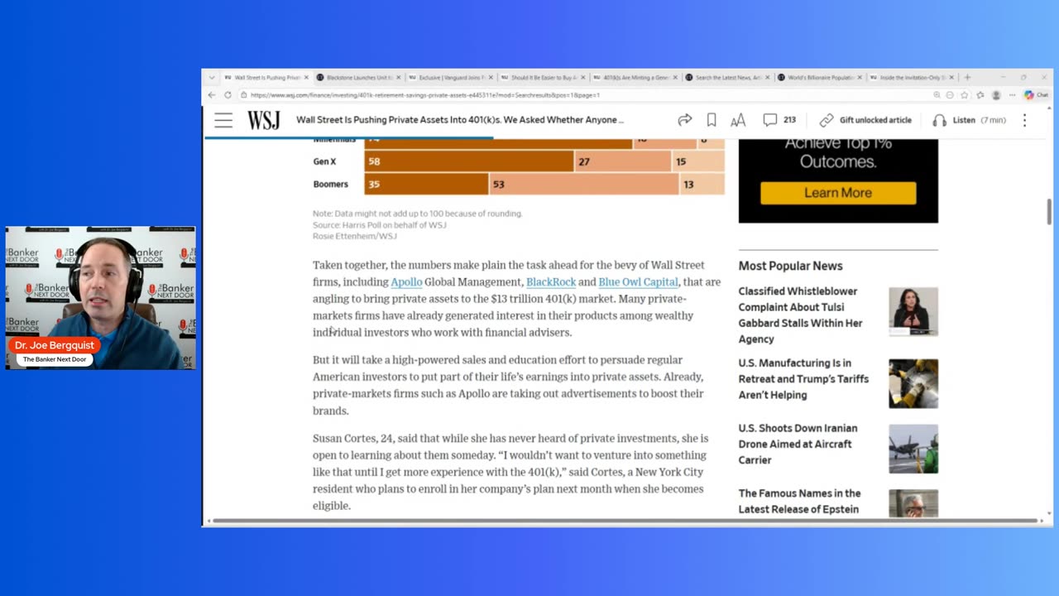Click the aircraft carrier story thumbnail

(x=913, y=449)
